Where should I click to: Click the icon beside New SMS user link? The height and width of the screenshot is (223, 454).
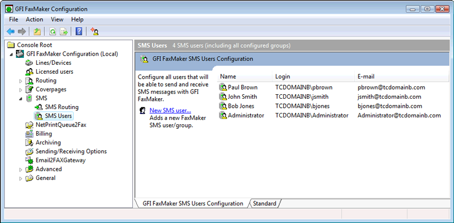point(142,111)
